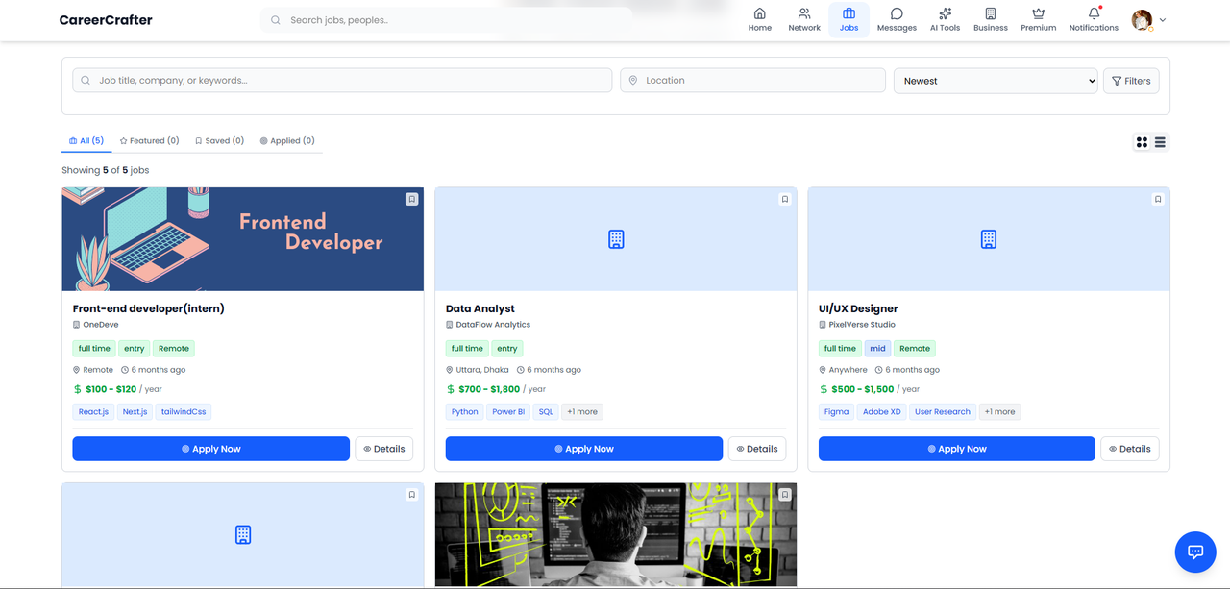This screenshot has width=1230, height=589.
Task: Click the tailwindCss skill tag
Action: [184, 411]
